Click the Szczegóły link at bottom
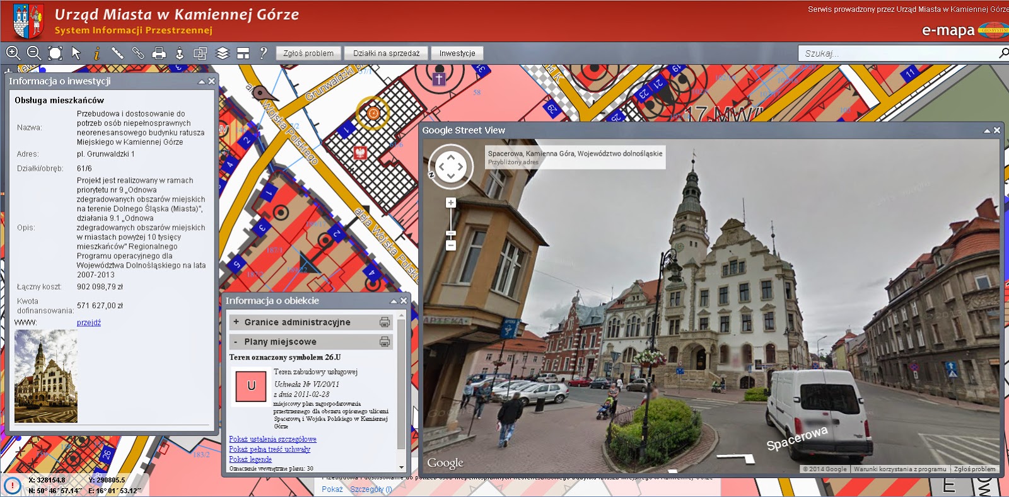 tap(371, 489)
